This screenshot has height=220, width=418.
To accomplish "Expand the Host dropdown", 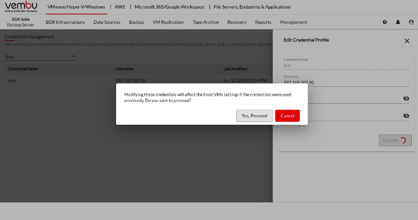I will [x=40, y=57].
